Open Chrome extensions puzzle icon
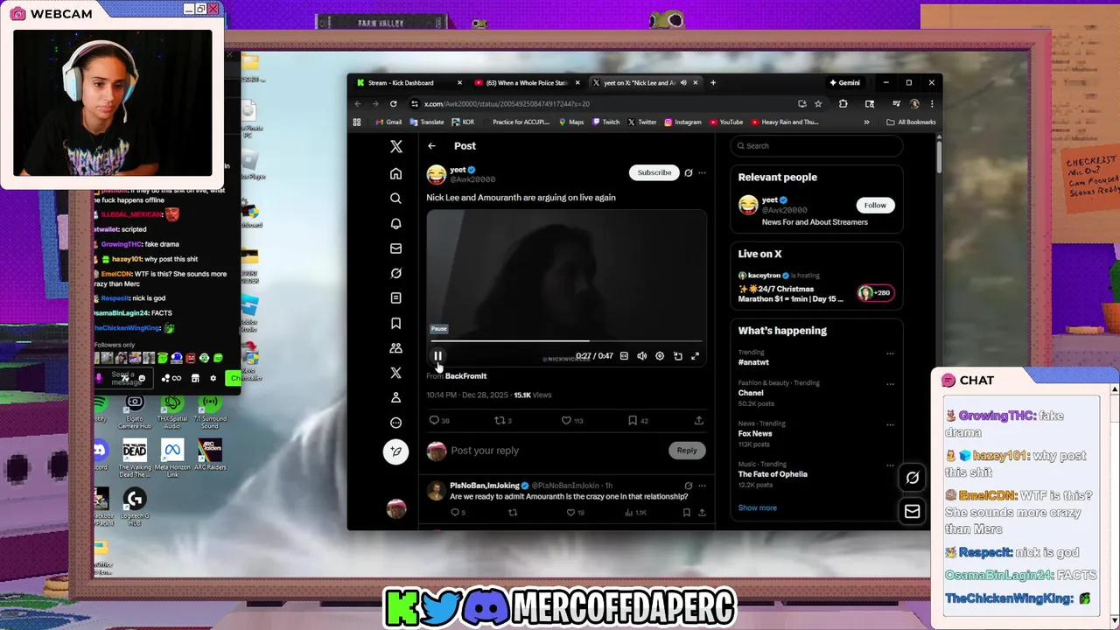Viewport: 1120px width, 630px height. point(843,103)
